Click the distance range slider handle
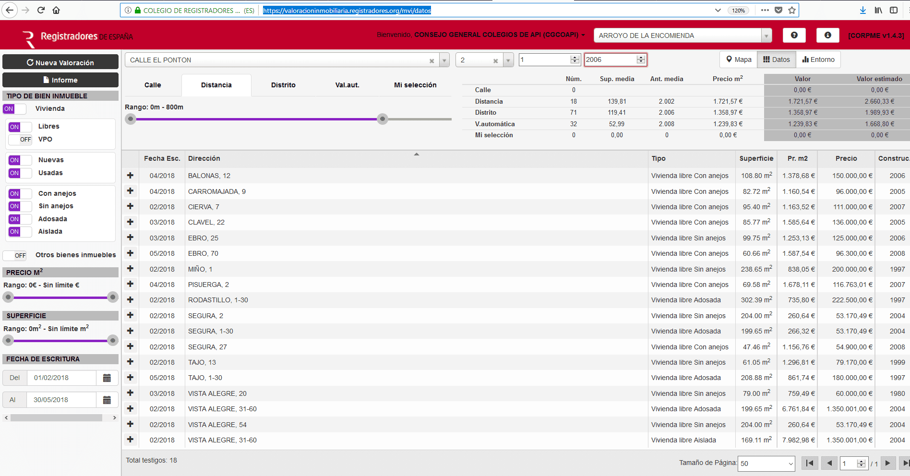910x476 pixels. (x=382, y=119)
